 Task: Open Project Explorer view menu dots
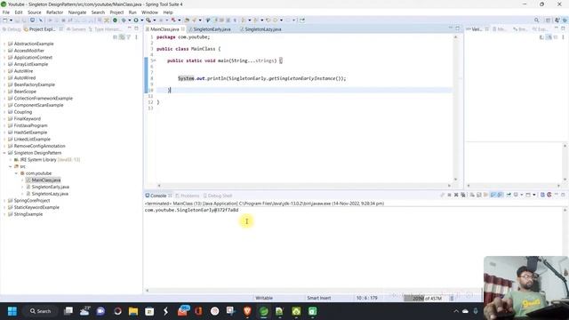coord(136,37)
